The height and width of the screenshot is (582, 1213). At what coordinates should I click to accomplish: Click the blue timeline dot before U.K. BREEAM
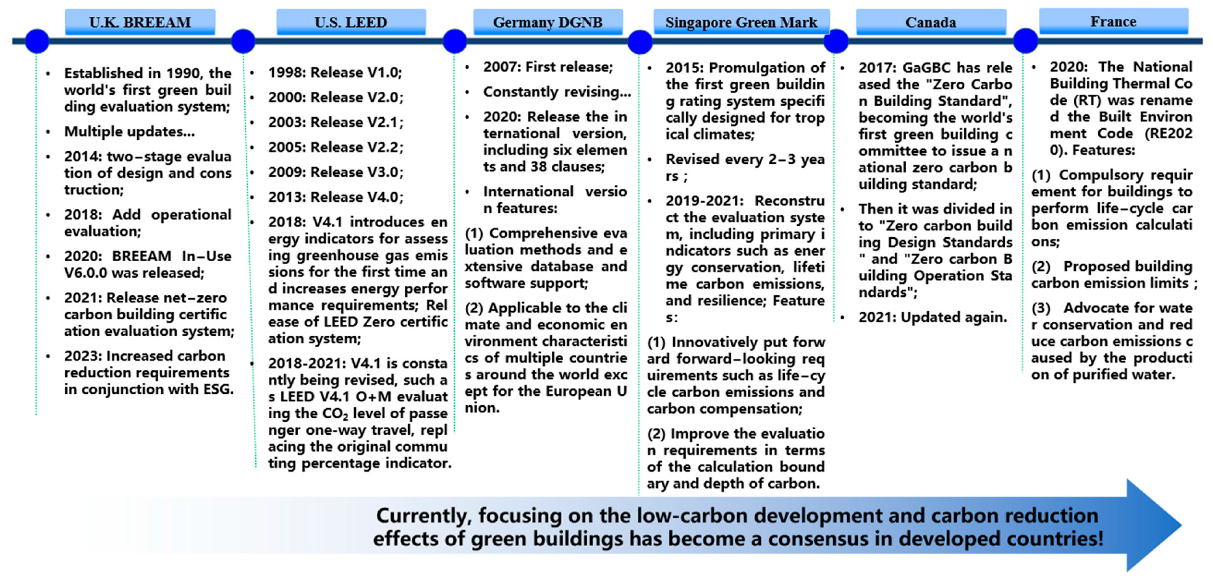coord(37,41)
